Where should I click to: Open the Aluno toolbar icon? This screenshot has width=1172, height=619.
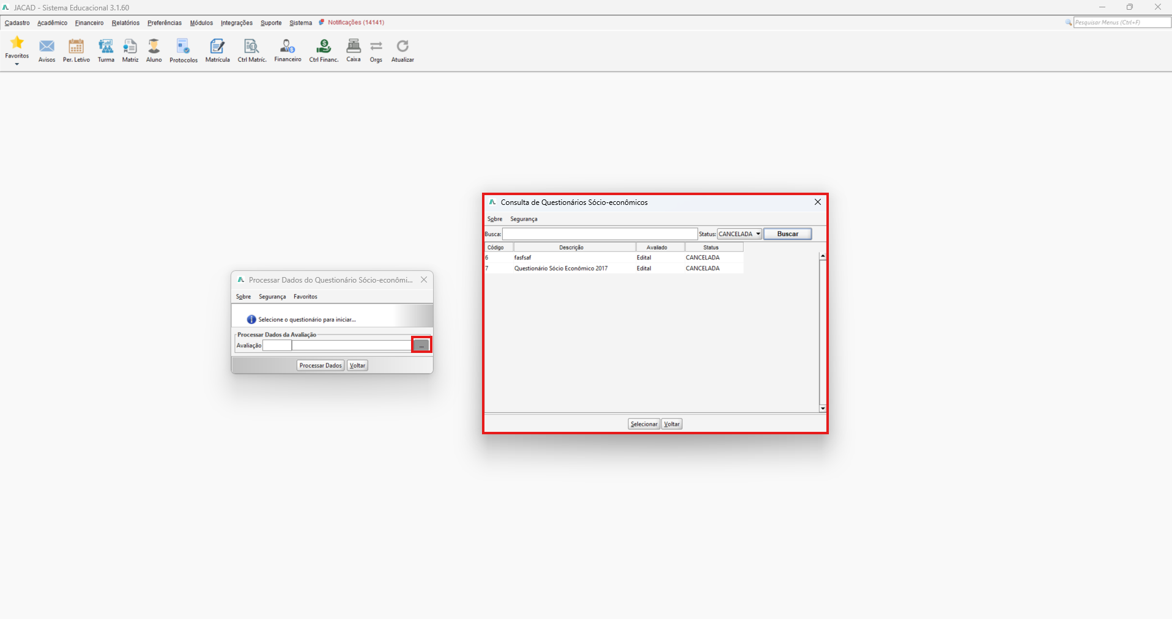pyautogui.click(x=154, y=46)
